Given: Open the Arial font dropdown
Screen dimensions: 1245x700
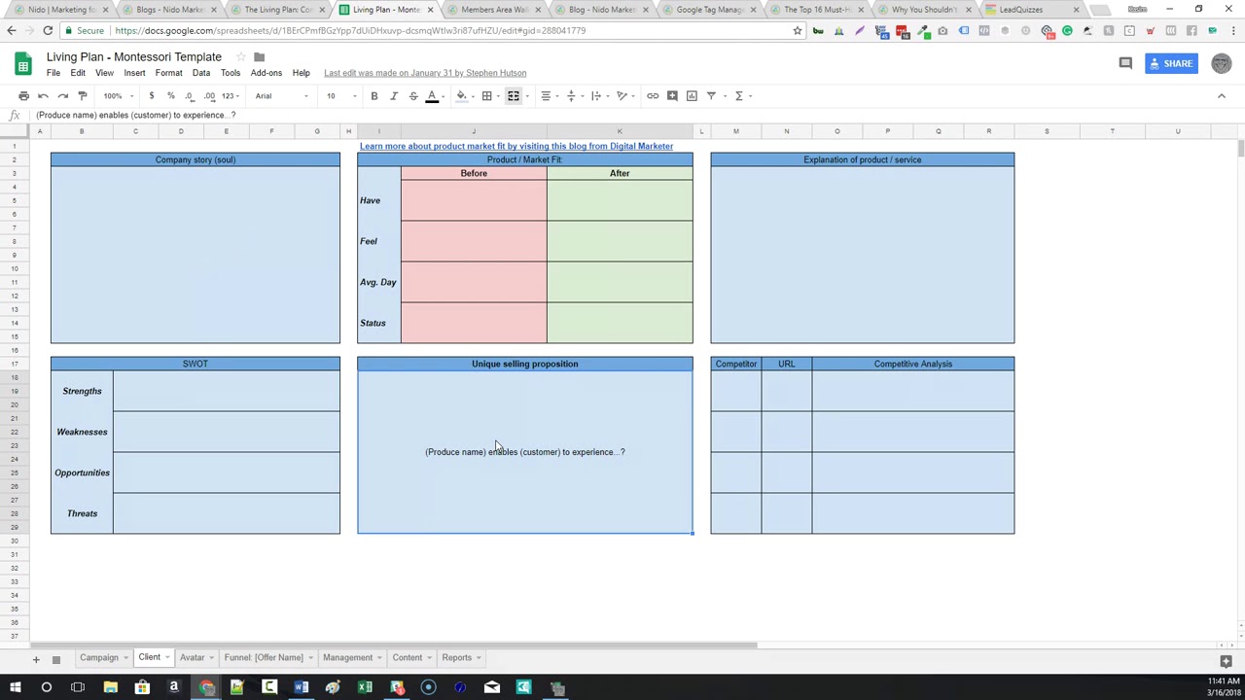Looking at the screenshot, I should [x=282, y=95].
